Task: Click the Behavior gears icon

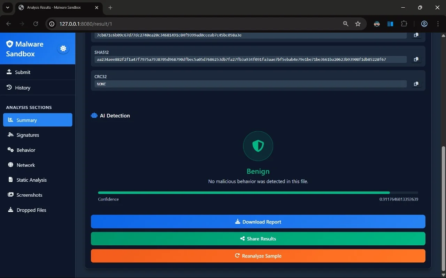Action: [x=10, y=150]
